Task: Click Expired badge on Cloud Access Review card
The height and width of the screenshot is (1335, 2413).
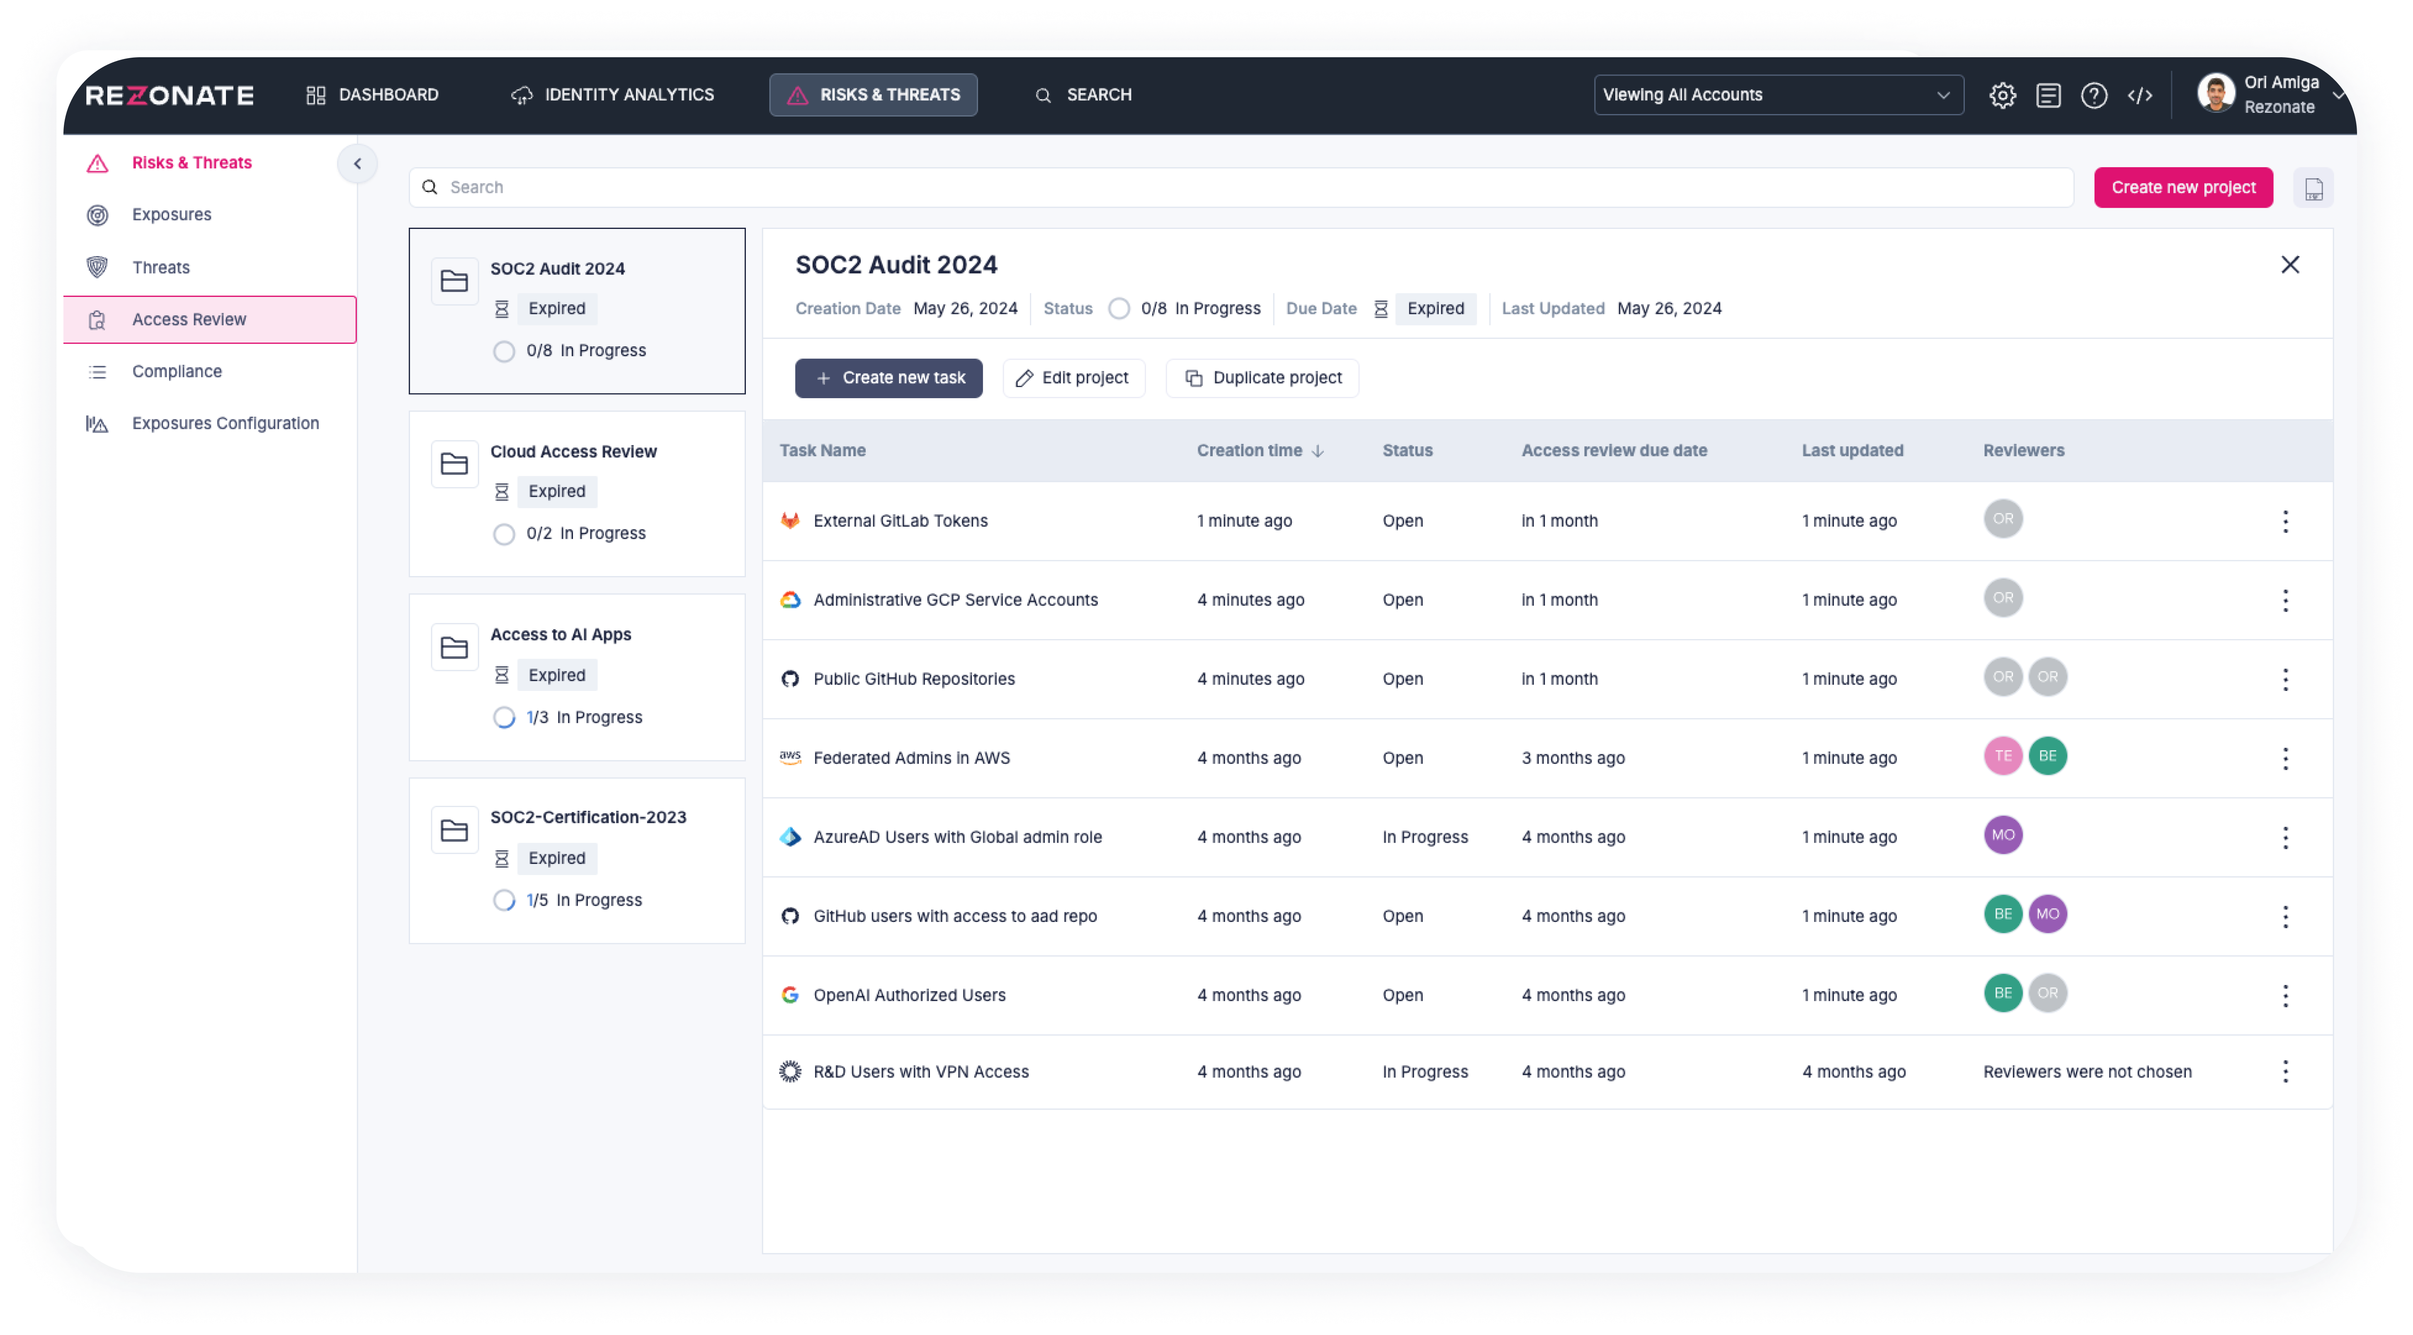Action: [x=556, y=492]
